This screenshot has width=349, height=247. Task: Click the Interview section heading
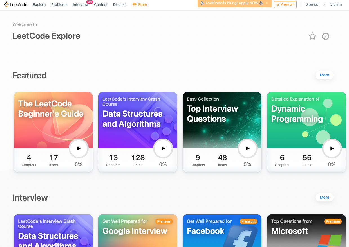[30, 198]
